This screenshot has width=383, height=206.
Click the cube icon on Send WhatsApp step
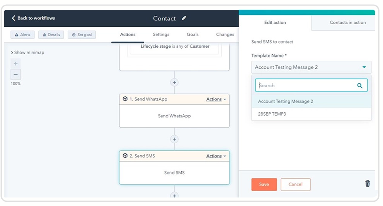tap(125, 99)
